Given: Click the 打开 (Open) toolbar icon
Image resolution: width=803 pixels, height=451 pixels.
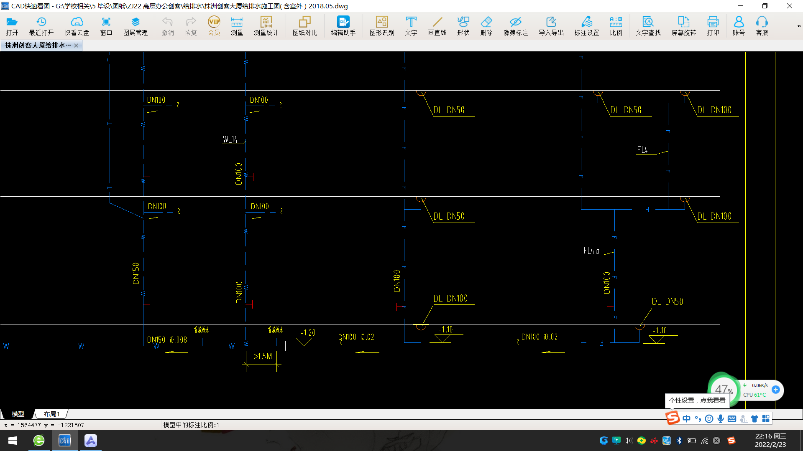Looking at the screenshot, I should tap(12, 26).
